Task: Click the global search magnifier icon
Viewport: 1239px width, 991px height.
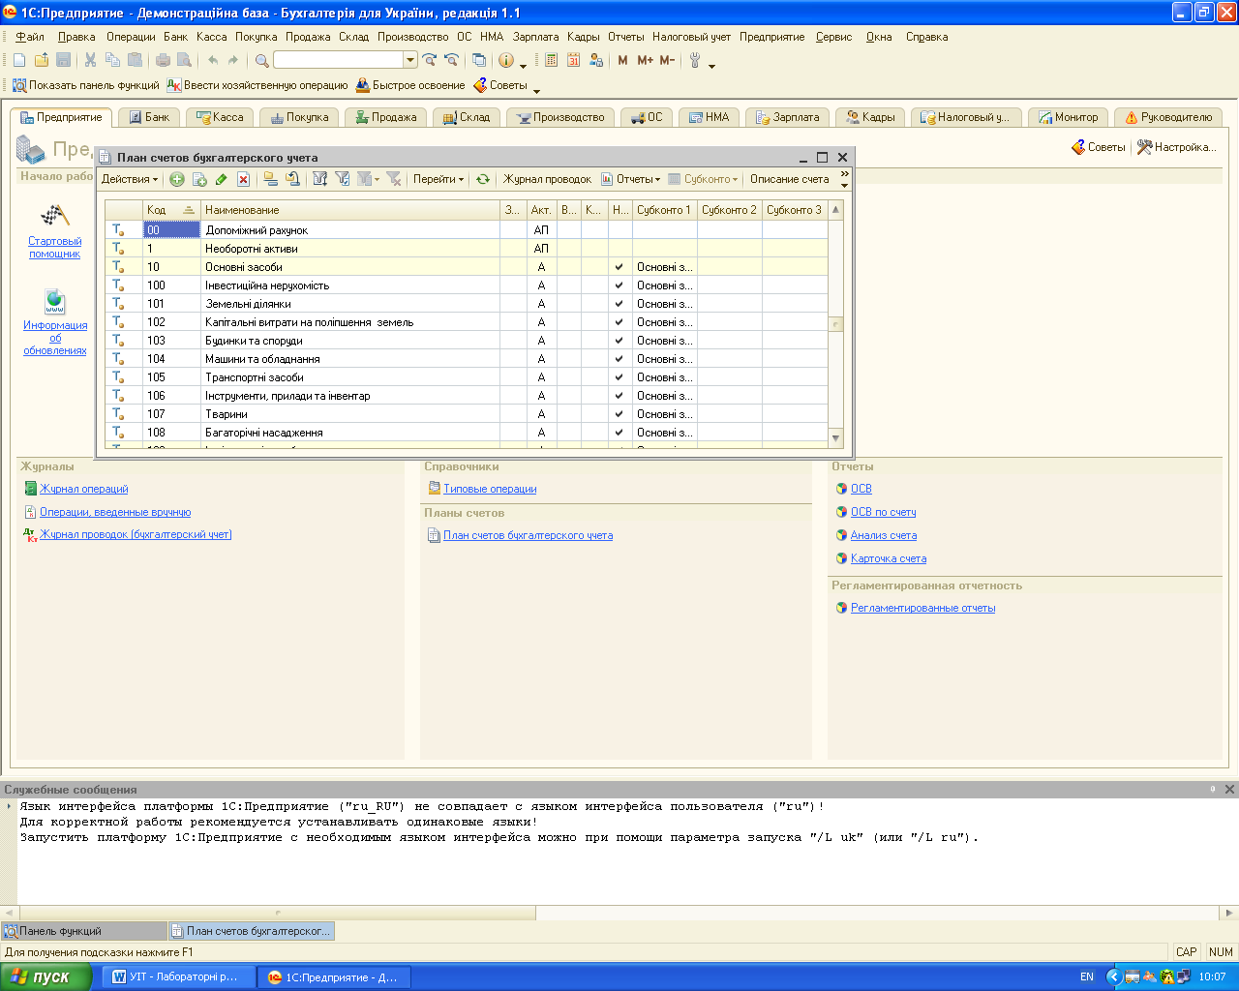Action: (x=261, y=60)
